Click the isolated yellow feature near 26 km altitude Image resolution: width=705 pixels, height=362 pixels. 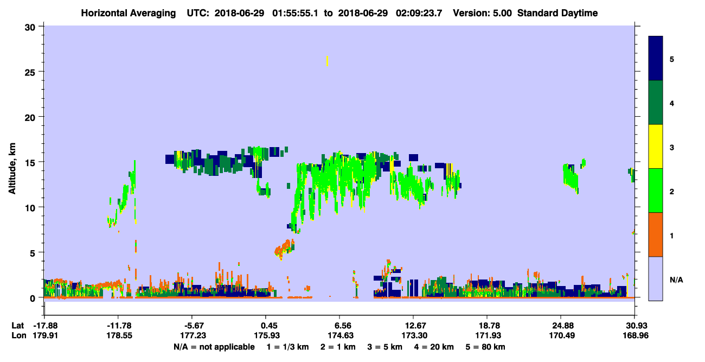click(x=327, y=61)
